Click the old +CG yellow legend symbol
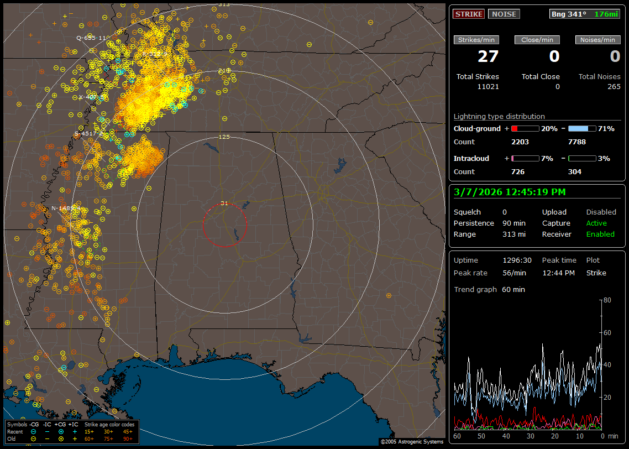Screen dimensions: 629x449 (x=61, y=438)
